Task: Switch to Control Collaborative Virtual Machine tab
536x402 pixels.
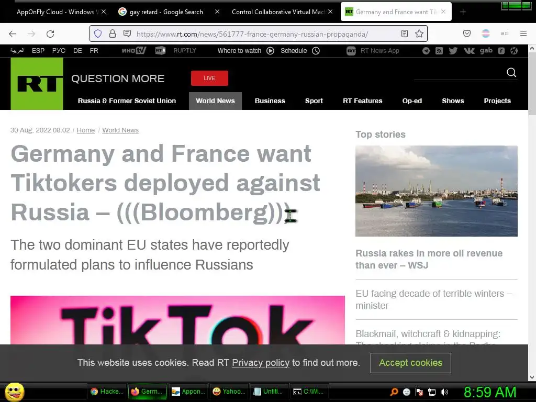Action: pos(278,12)
